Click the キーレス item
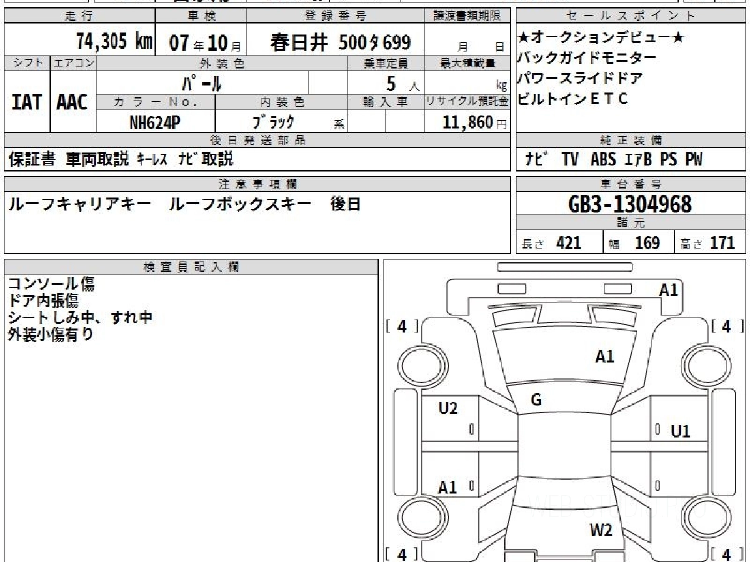The width and height of the screenshot is (750, 562). 152,159
